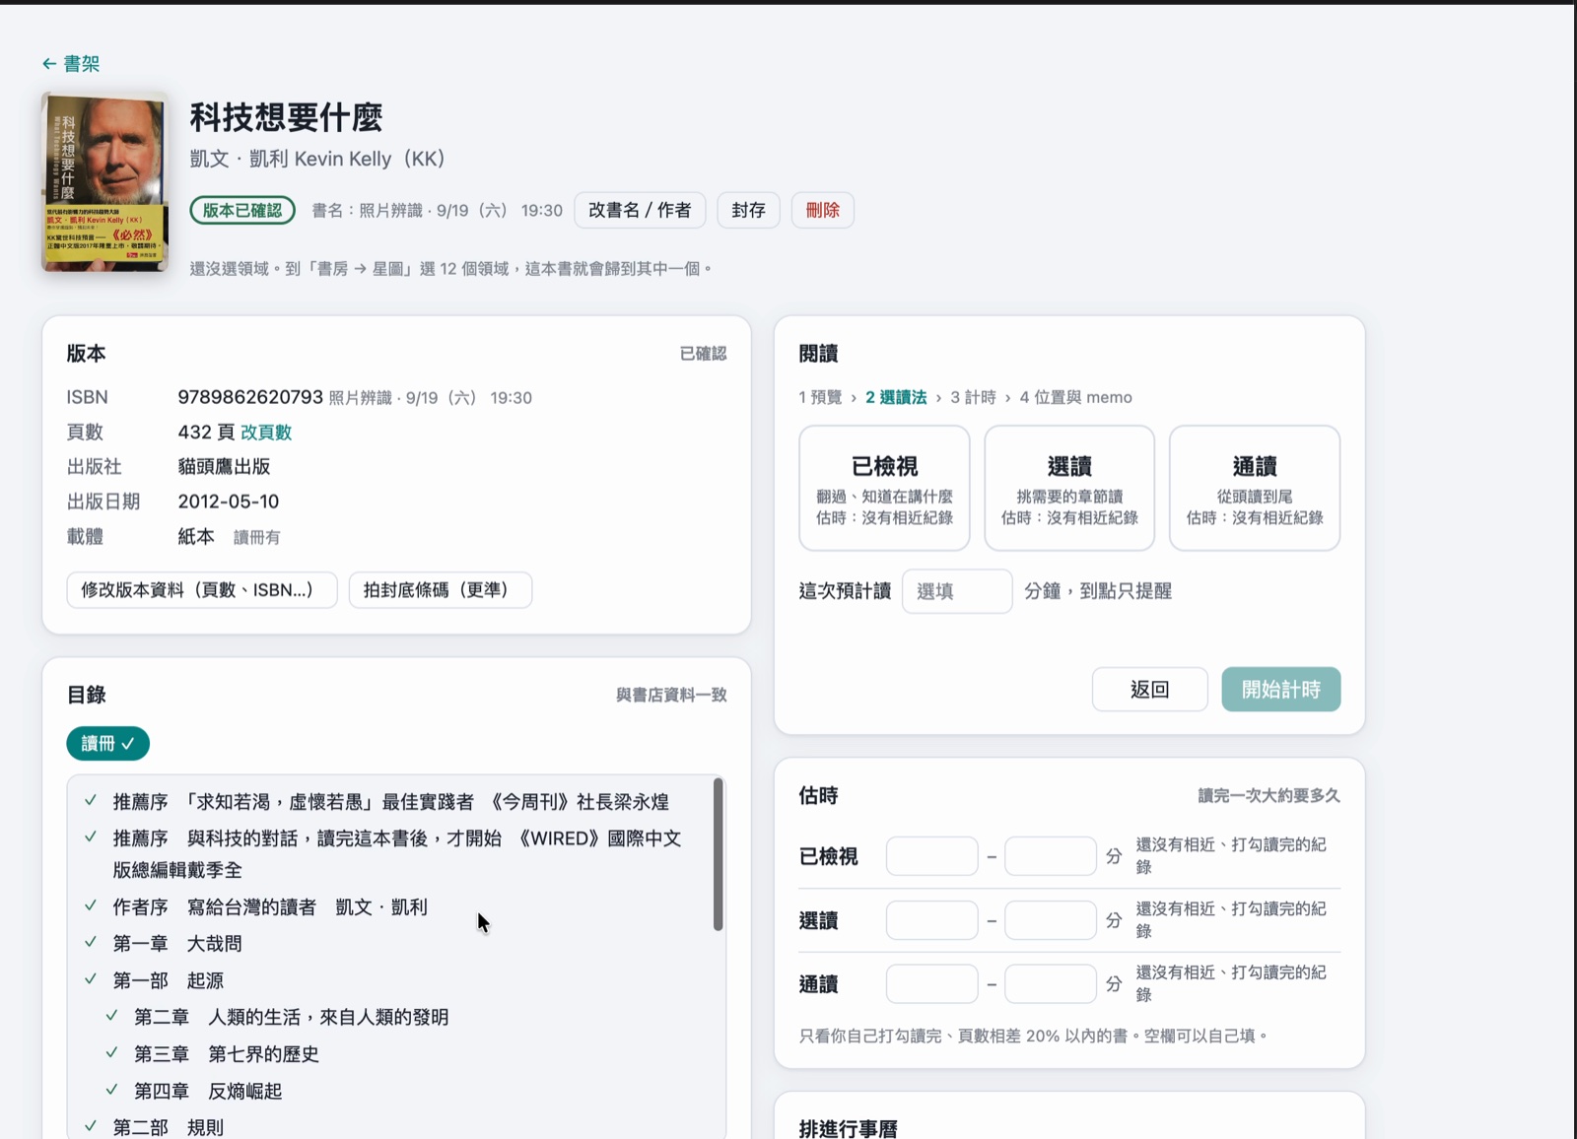Toggle checkmark for 推薦序 「求知若渴，虛懷若愚」 row
This screenshot has width=1577, height=1139.
(91, 801)
